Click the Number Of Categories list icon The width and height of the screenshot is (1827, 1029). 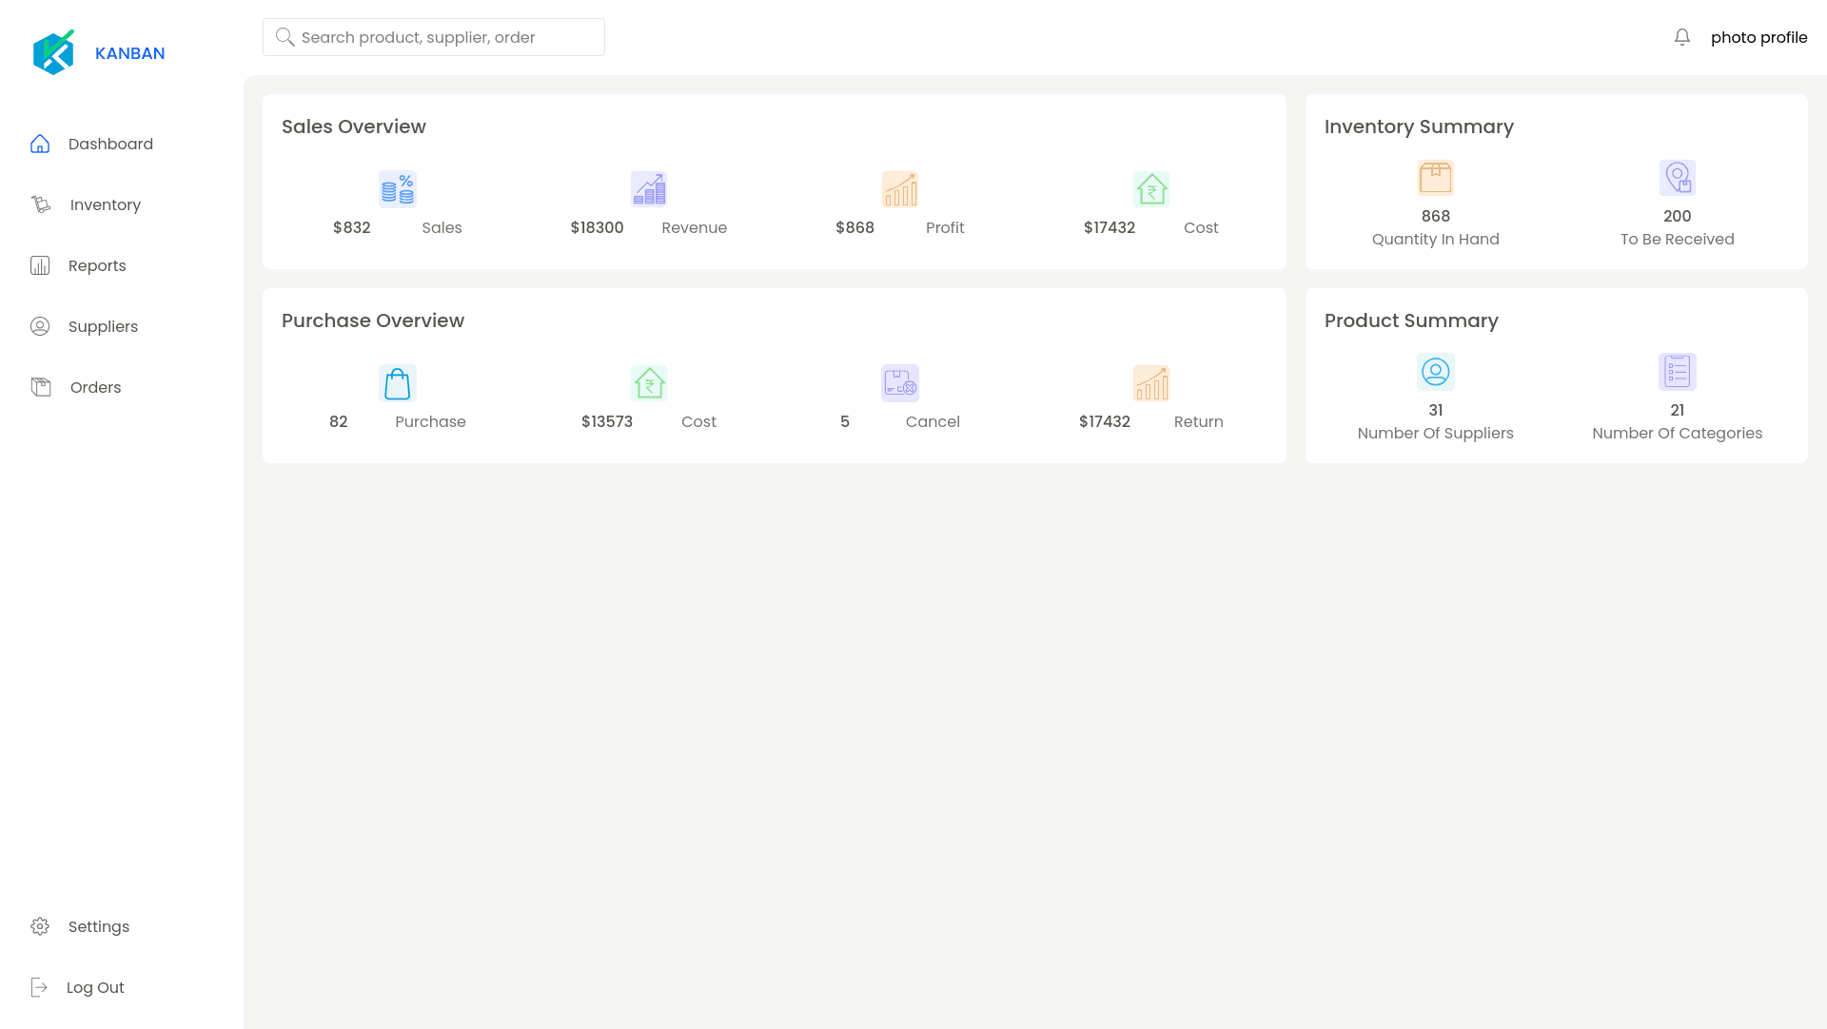pos(1677,372)
